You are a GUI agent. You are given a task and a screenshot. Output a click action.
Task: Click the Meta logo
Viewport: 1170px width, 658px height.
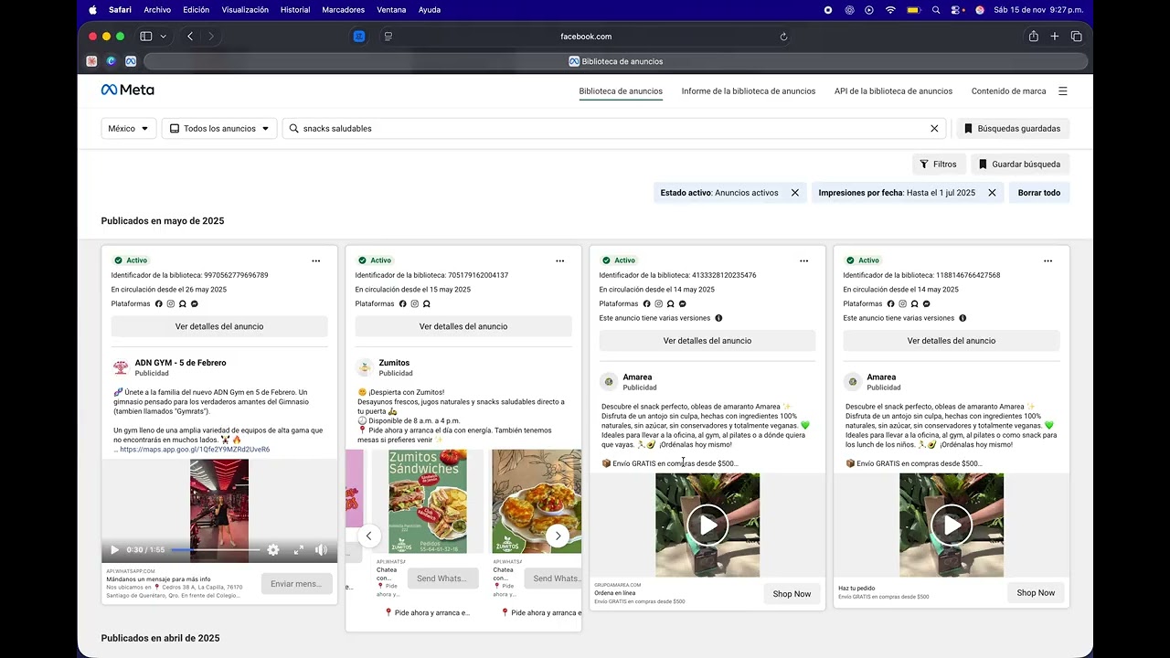pyautogui.click(x=127, y=90)
